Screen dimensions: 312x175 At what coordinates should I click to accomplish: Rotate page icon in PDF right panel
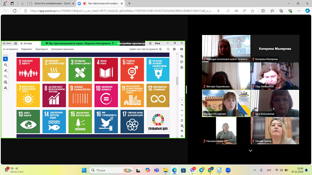pyautogui.click(x=182, y=121)
